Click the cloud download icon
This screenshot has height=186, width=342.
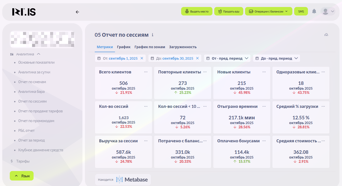click(x=326, y=35)
